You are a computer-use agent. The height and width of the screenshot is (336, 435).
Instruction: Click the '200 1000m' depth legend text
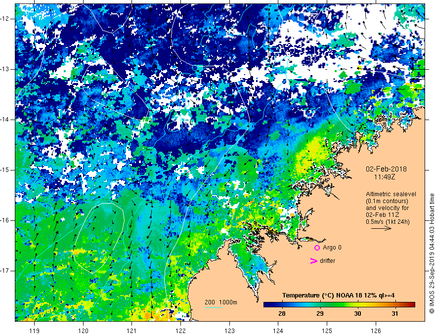[221, 302]
